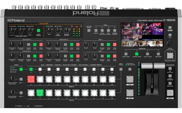
Task: Select PST/B cross-point button 7
Action: [x=85, y=93]
